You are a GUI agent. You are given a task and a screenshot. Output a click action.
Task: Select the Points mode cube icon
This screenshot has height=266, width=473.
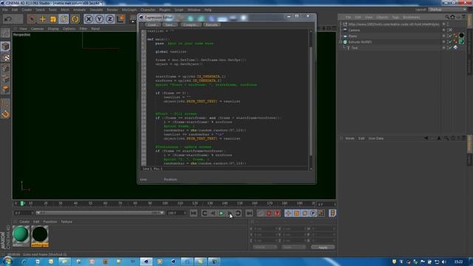click(5, 68)
